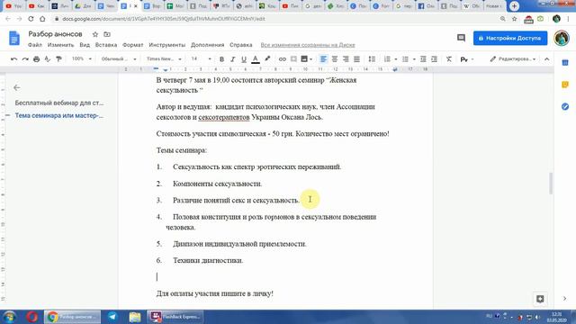Toggle italic formatting
Screen dimensions: 576x324
click(x=232, y=59)
